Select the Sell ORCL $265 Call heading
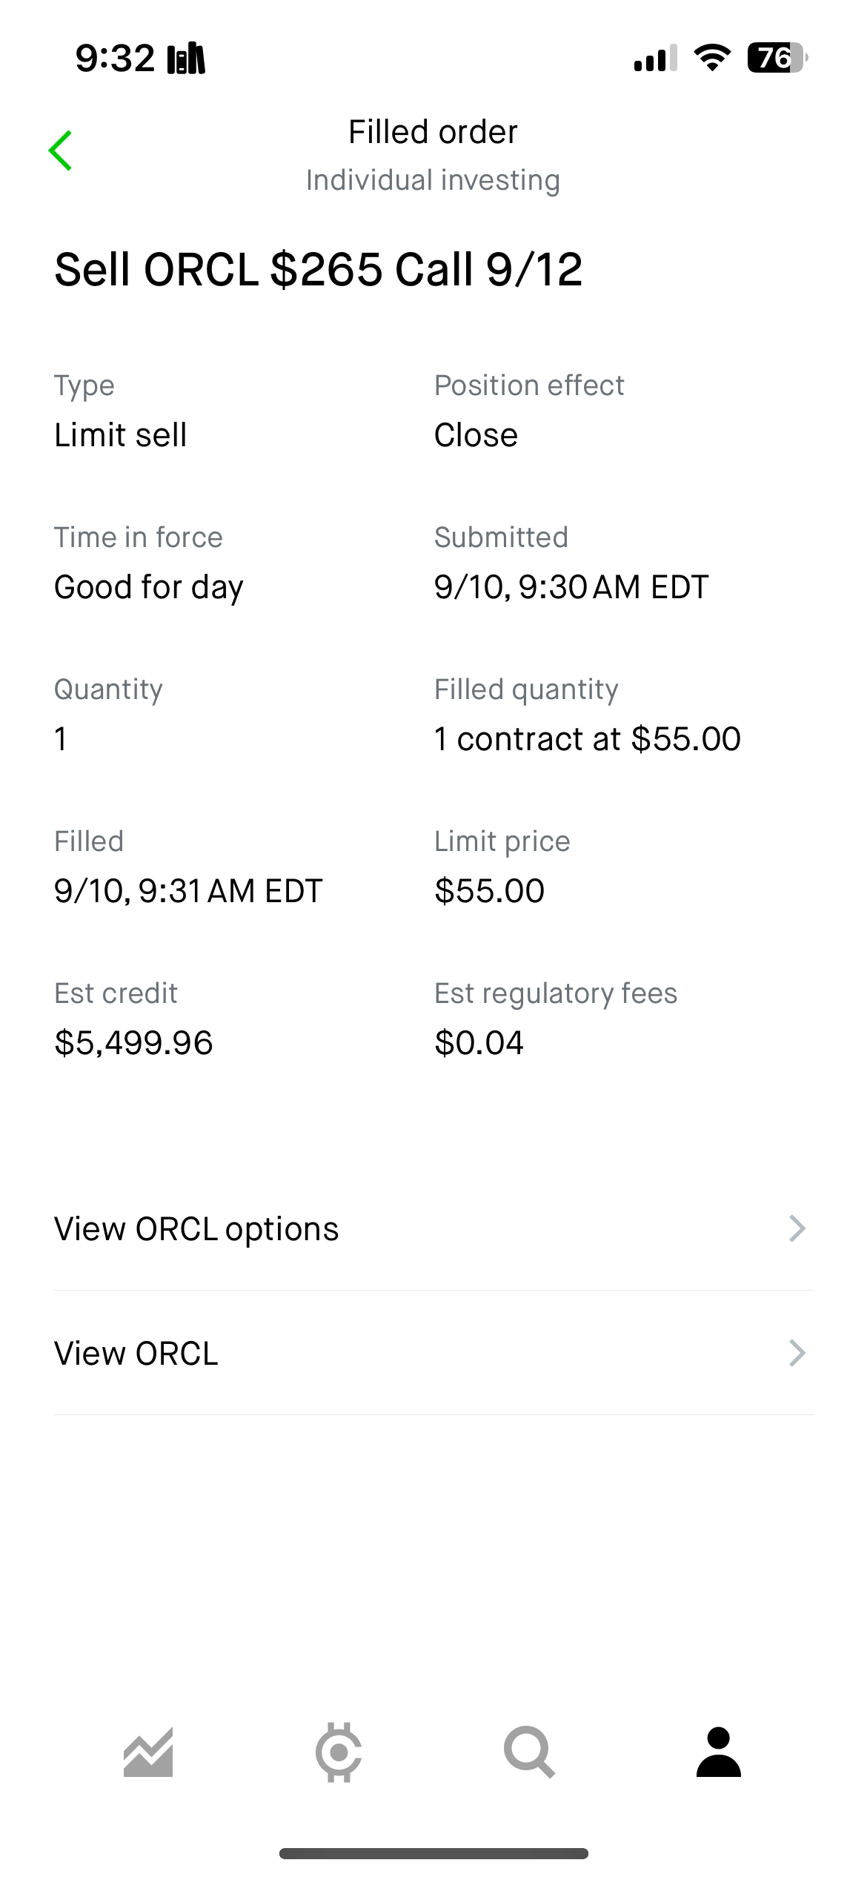Viewport: 867px width, 1877px height. click(x=319, y=268)
